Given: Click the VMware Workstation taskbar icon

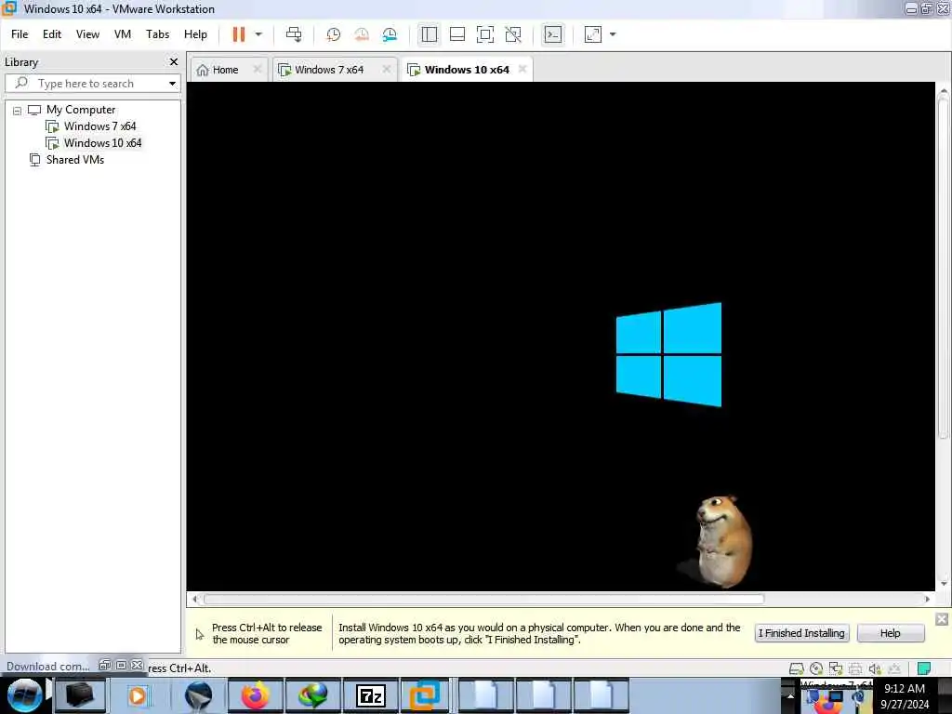Looking at the screenshot, I should tap(425, 695).
